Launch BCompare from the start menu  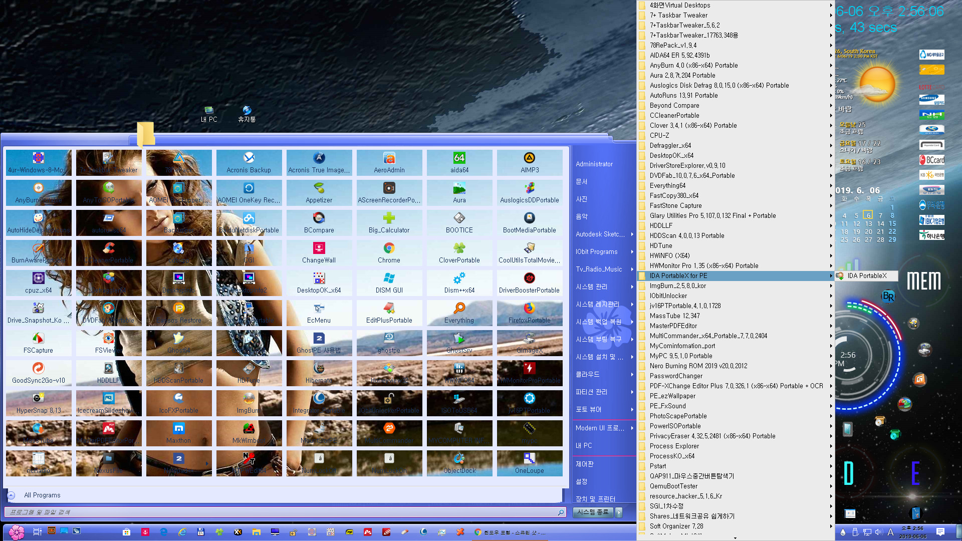pyautogui.click(x=319, y=223)
